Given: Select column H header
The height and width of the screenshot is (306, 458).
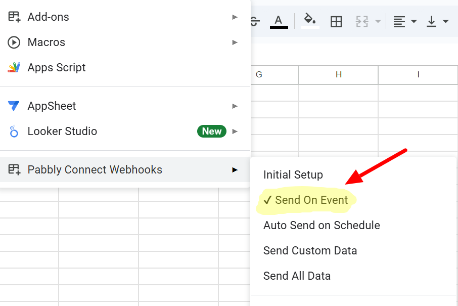Looking at the screenshot, I should click(x=338, y=74).
